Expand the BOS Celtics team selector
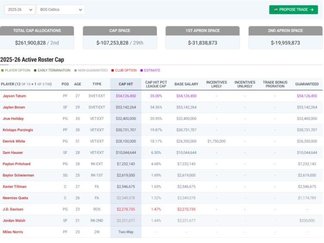324x243 pixels. tap(61, 9)
